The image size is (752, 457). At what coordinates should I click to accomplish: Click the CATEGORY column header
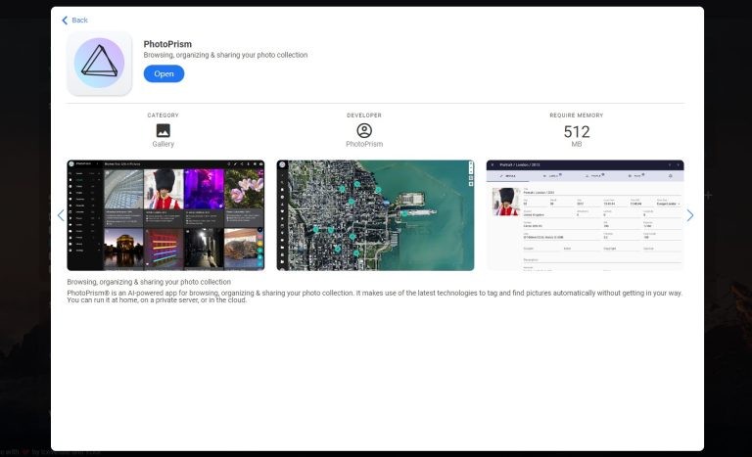coord(163,115)
